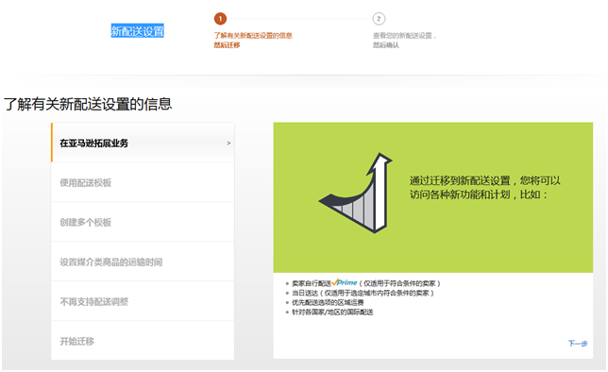
Task: Click bullet 卖家自行配送 item
Action: click(x=366, y=283)
